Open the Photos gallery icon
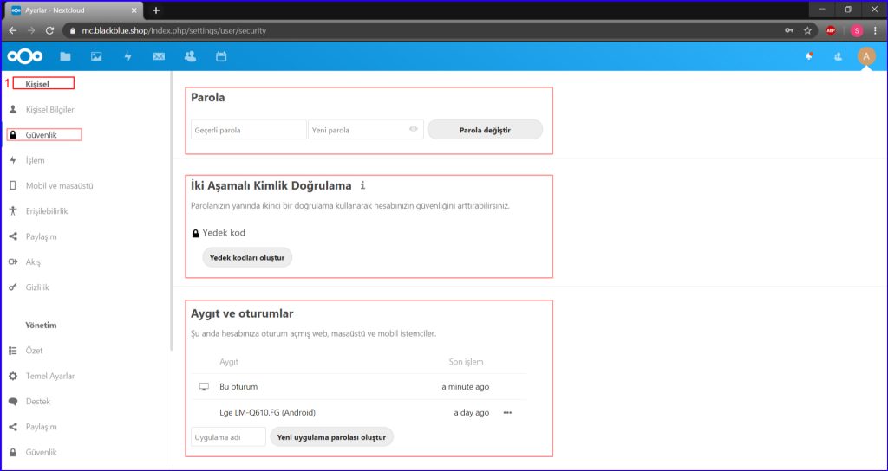This screenshot has height=471, width=888. (97, 56)
